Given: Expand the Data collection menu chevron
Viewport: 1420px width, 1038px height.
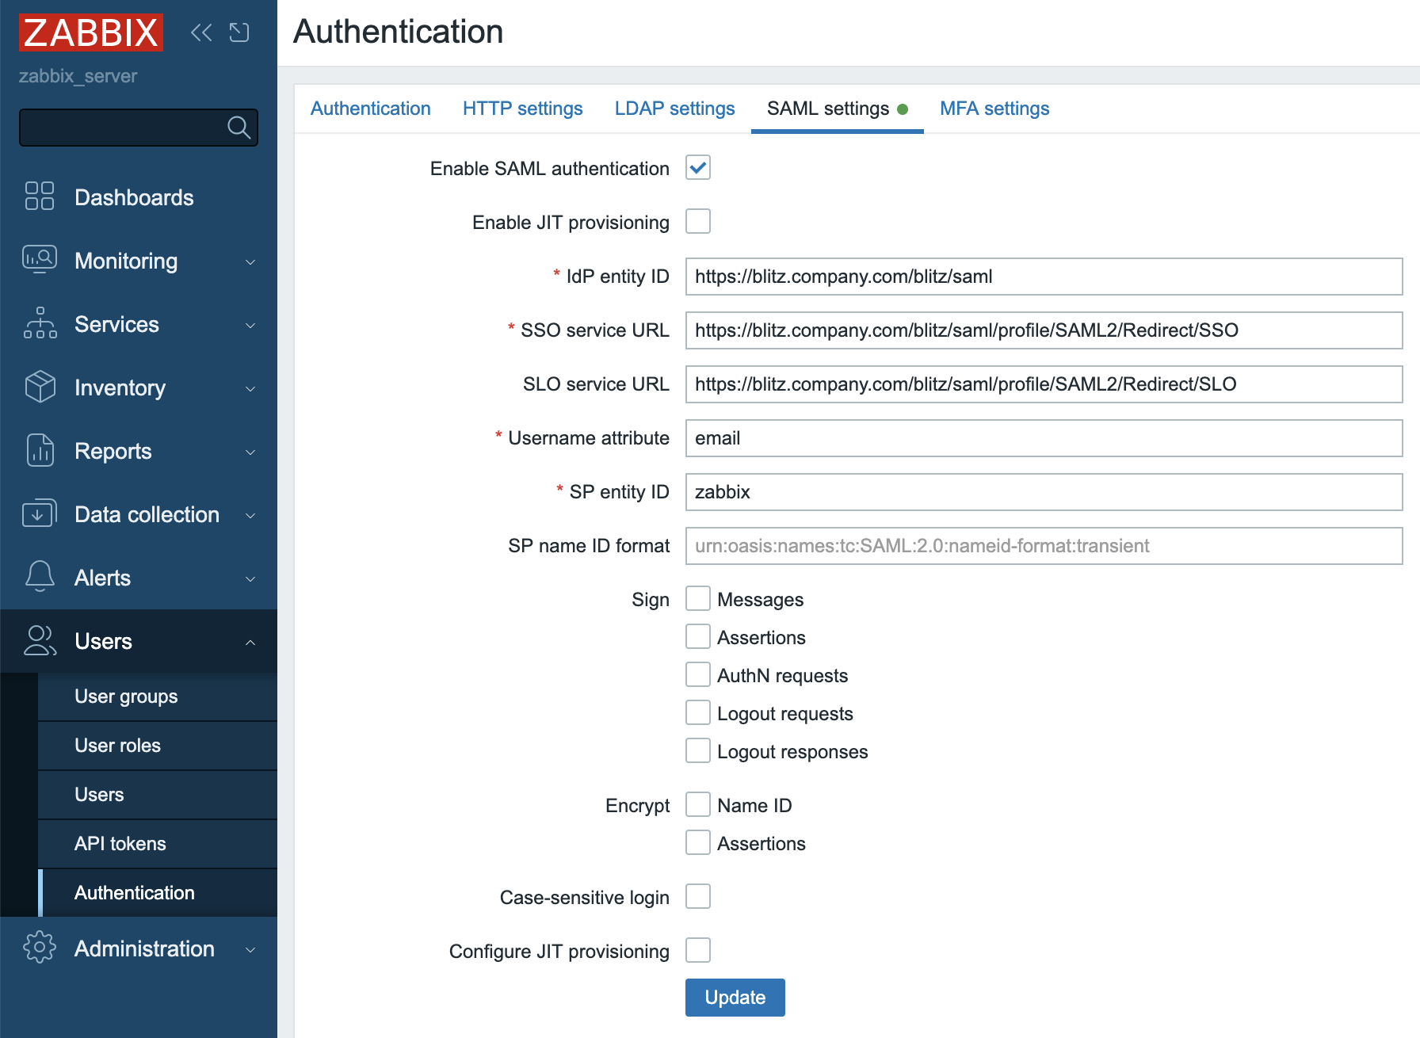Looking at the screenshot, I should (250, 515).
